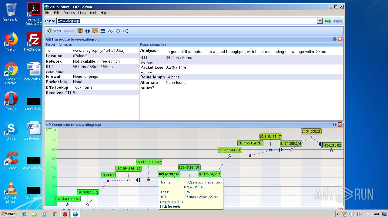Open Google Chrome desktop icon
388x218 pixels.
(11, 73)
